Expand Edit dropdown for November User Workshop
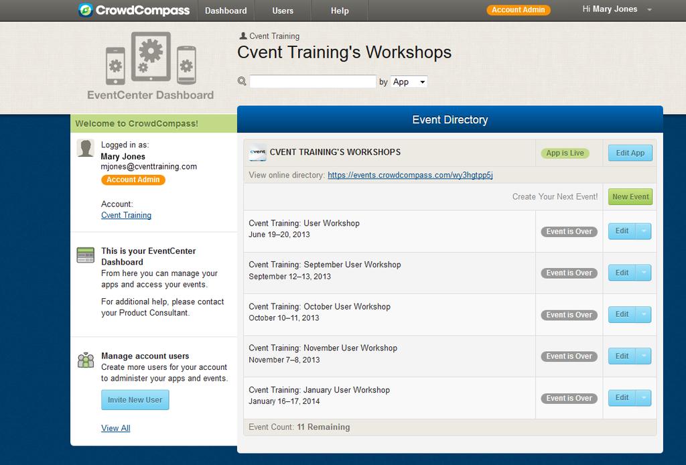Image resolution: width=686 pixels, height=465 pixels. [644, 356]
